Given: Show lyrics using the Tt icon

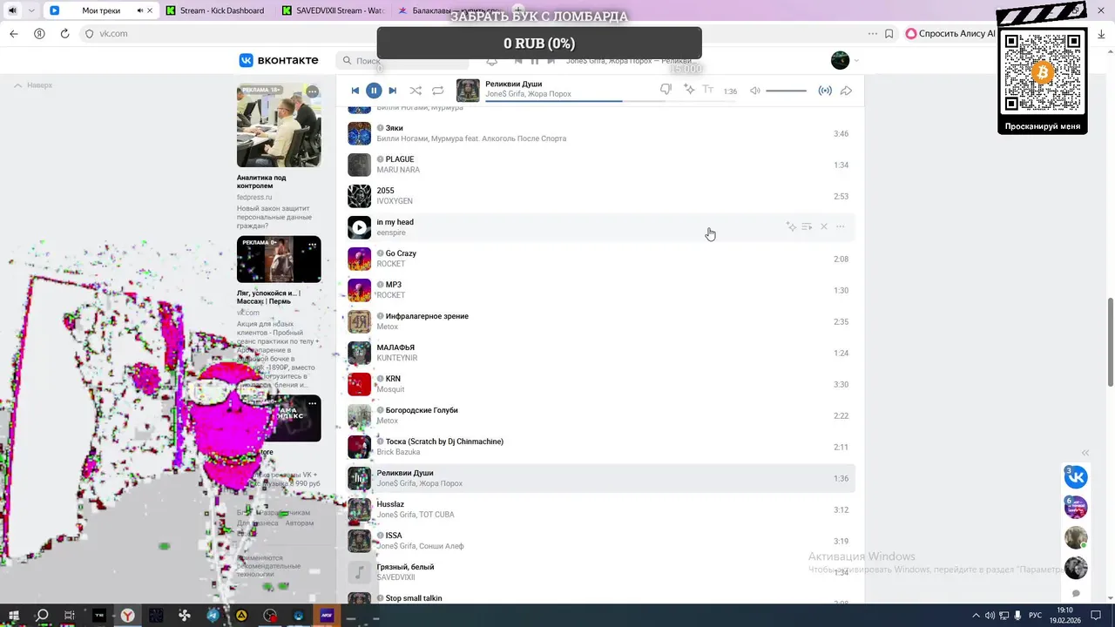Looking at the screenshot, I should pos(708,90).
